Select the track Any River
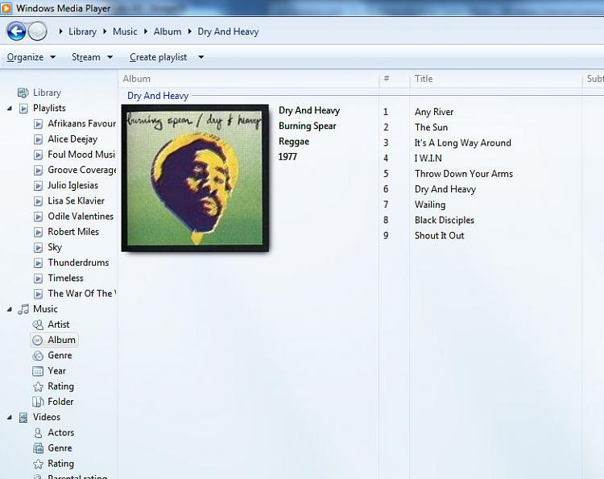 [x=434, y=112]
